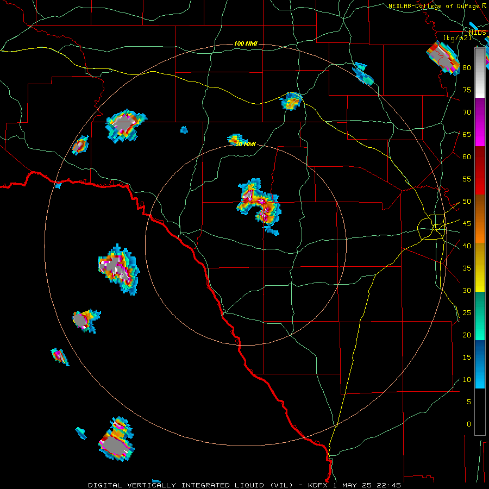The image size is (489, 489).
Task: Click the 80 value on the VIL scale
Action: [x=467, y=68]
